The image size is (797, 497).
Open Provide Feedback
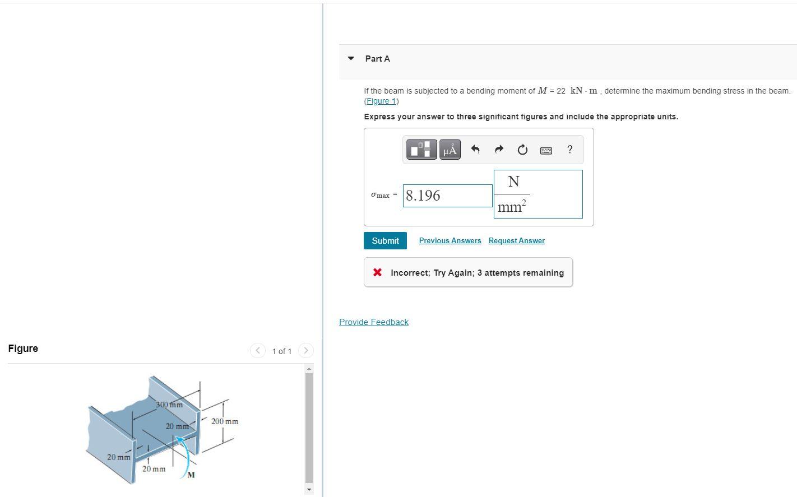tap(373, 322)
